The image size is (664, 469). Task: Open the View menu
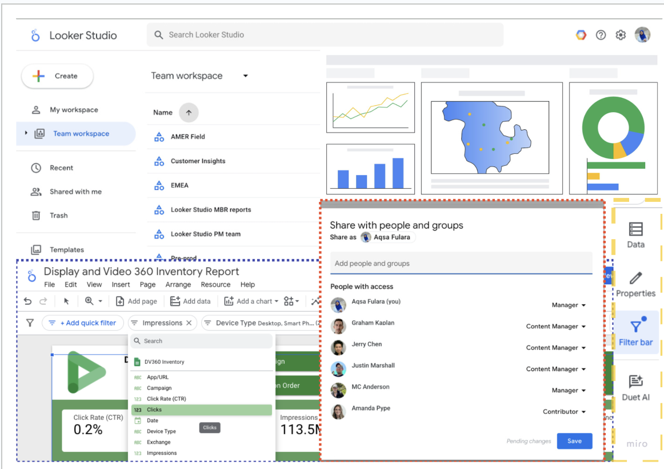94,285
